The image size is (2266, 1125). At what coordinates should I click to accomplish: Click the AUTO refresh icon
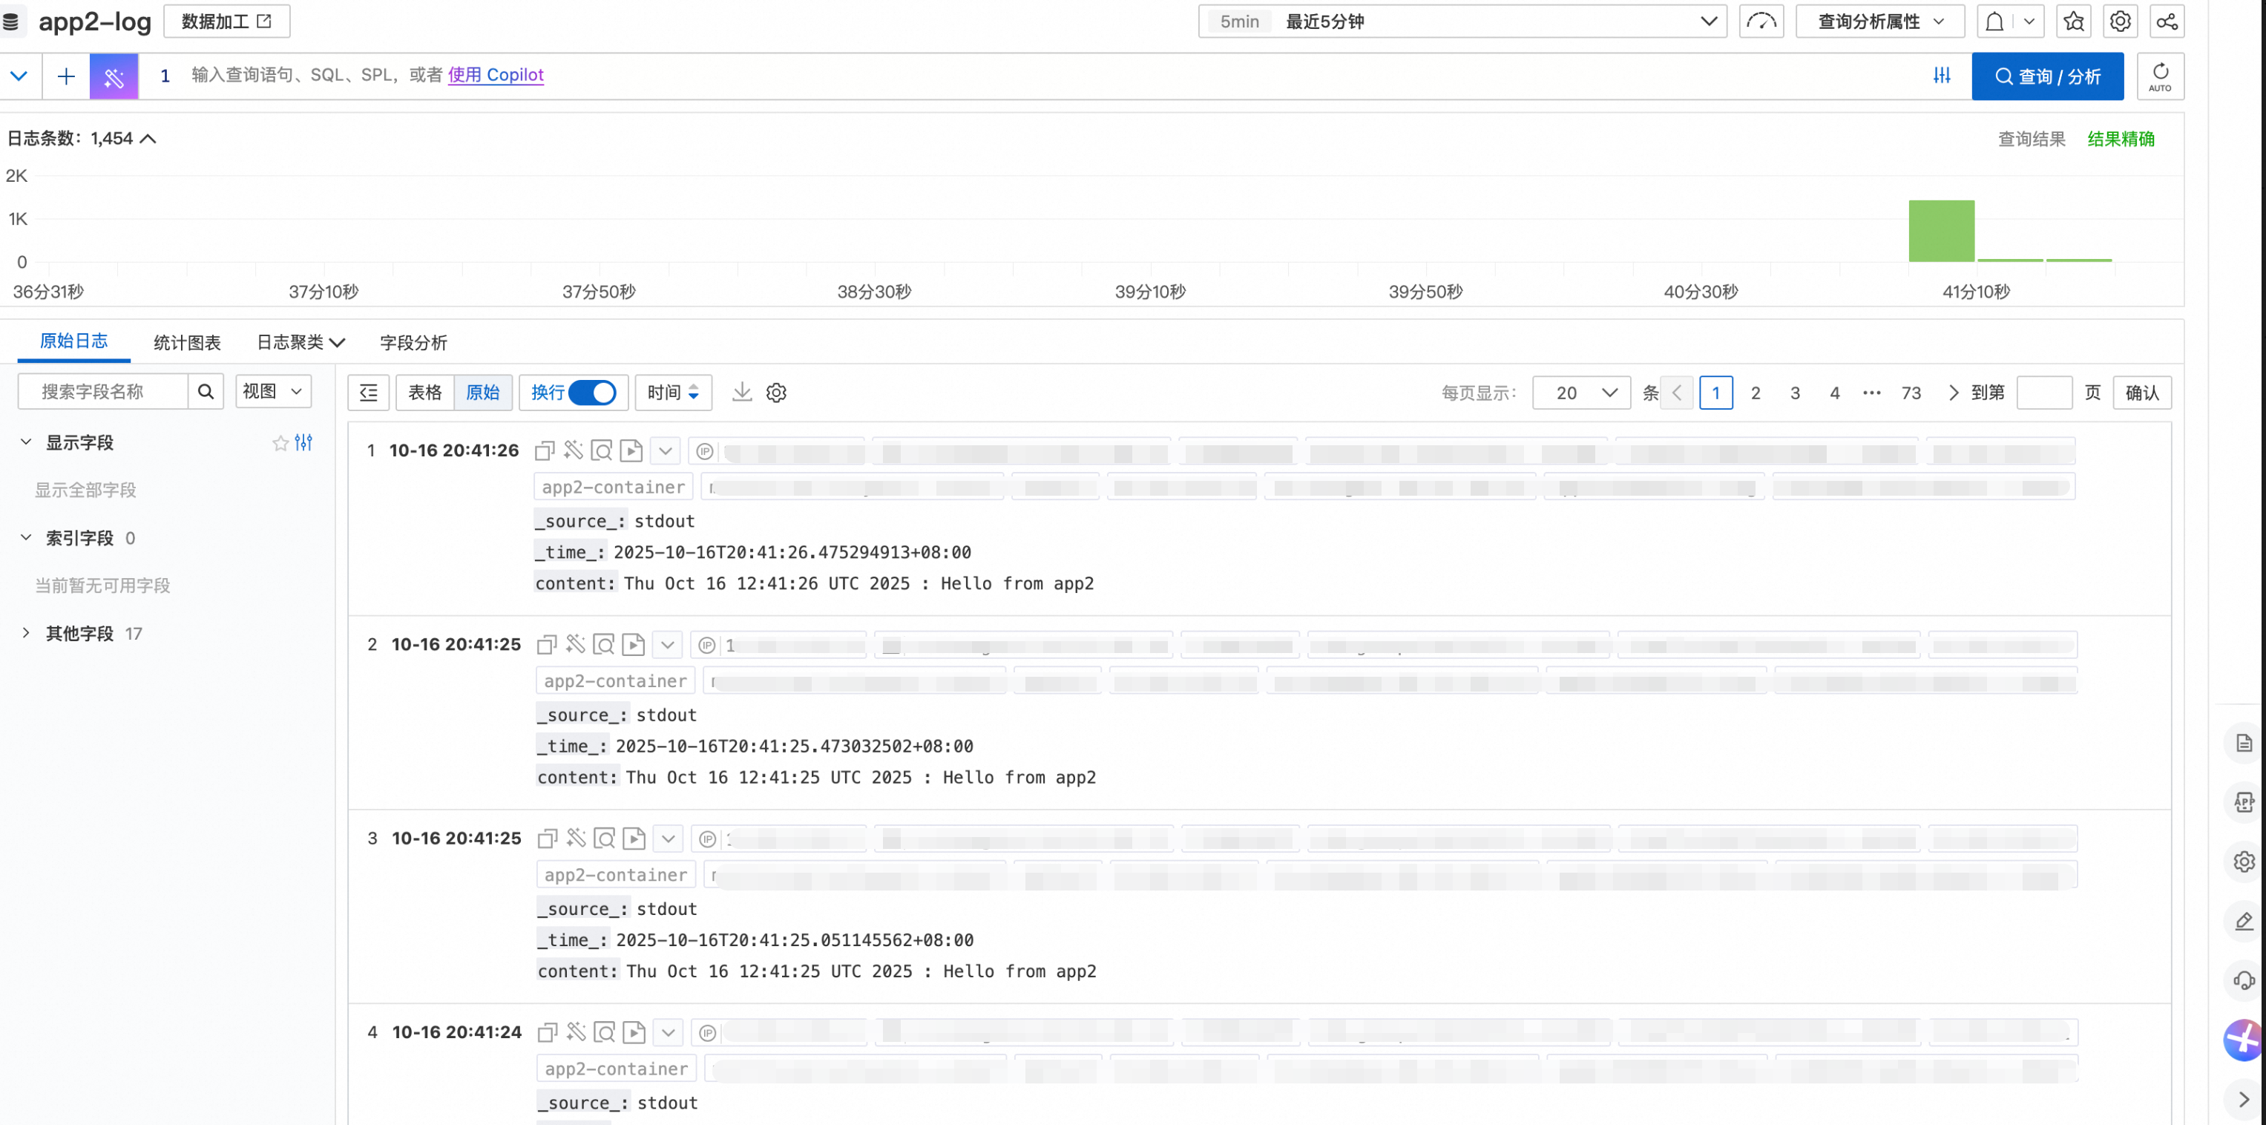point(2160,76)
